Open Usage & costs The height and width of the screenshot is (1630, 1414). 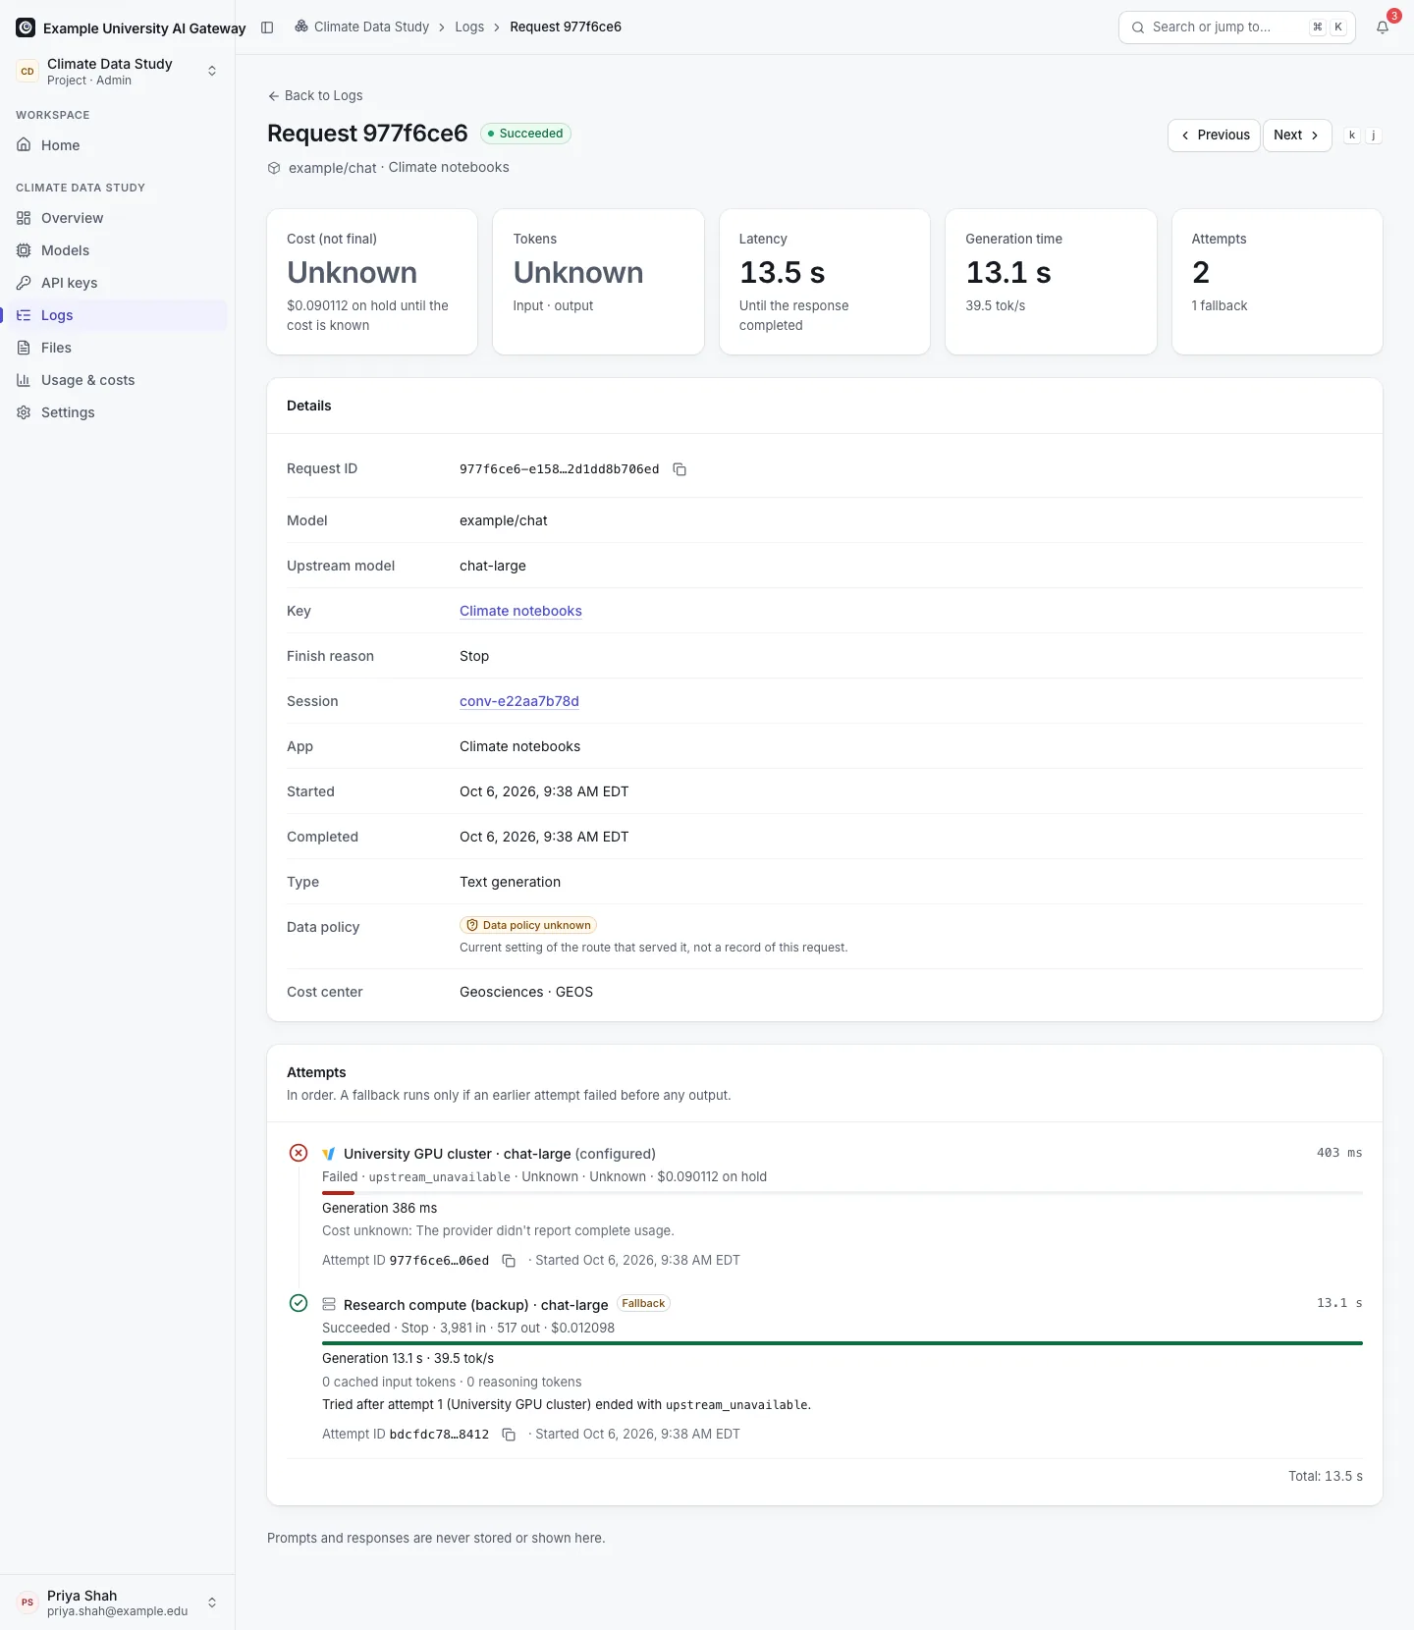click(x=118, y=380)
